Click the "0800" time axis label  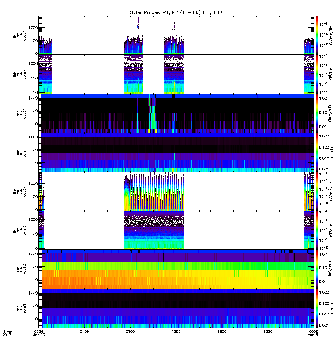pyautogui.click(x=130, y=332)
